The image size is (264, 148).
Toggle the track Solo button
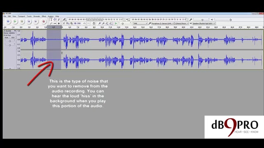click(x=13, y=37)
